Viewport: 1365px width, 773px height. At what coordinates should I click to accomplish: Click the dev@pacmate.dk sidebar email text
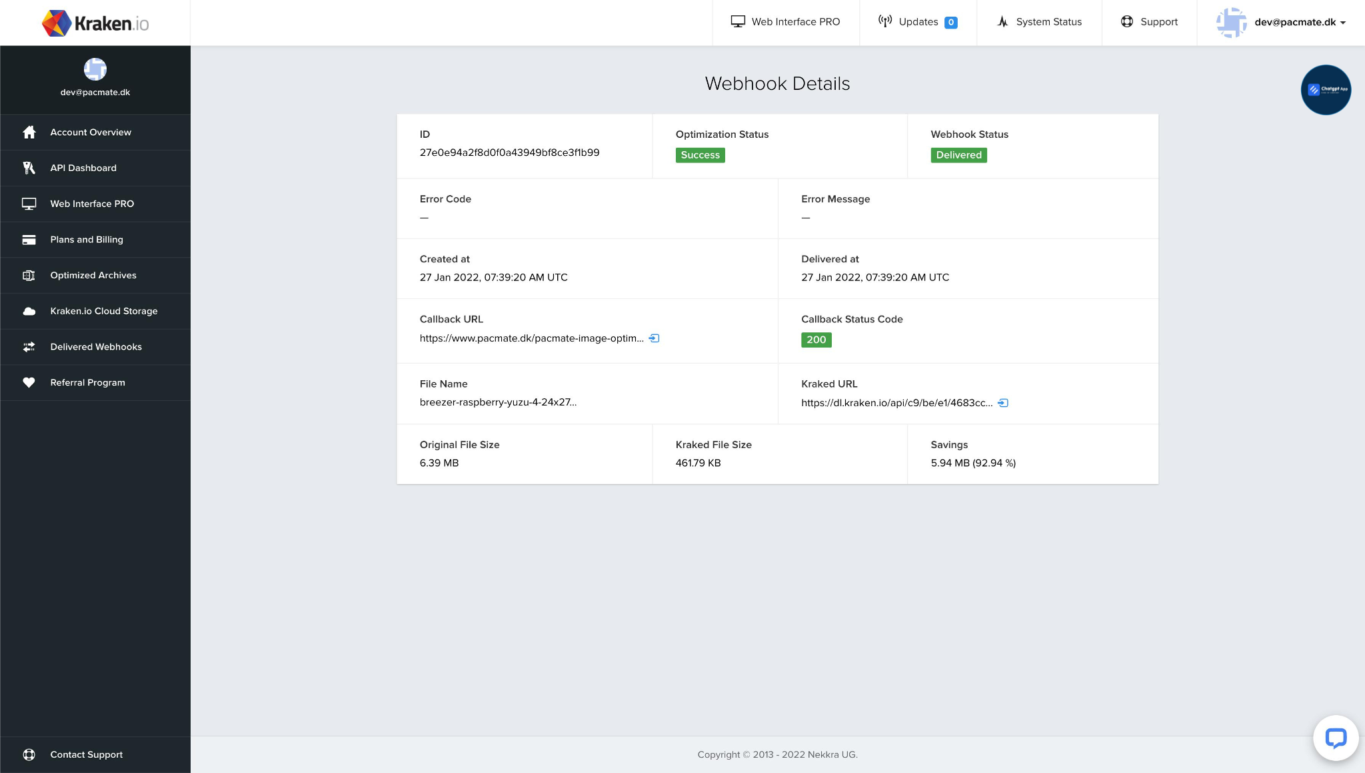point(95,93)
